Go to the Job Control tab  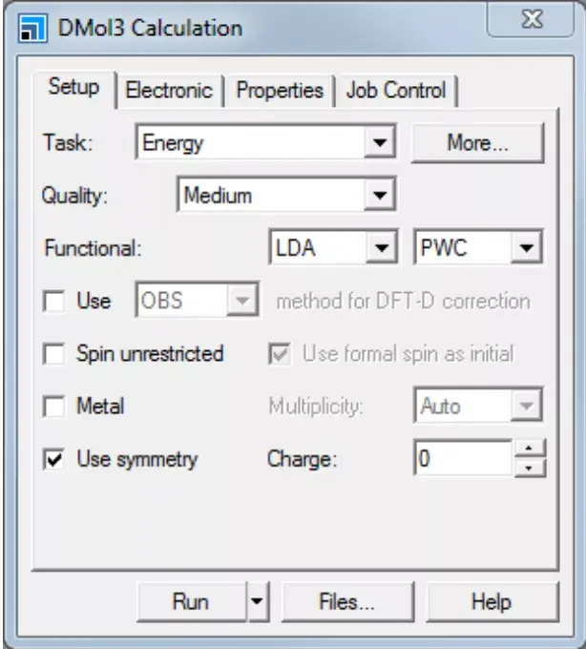(x=396, y=92)
